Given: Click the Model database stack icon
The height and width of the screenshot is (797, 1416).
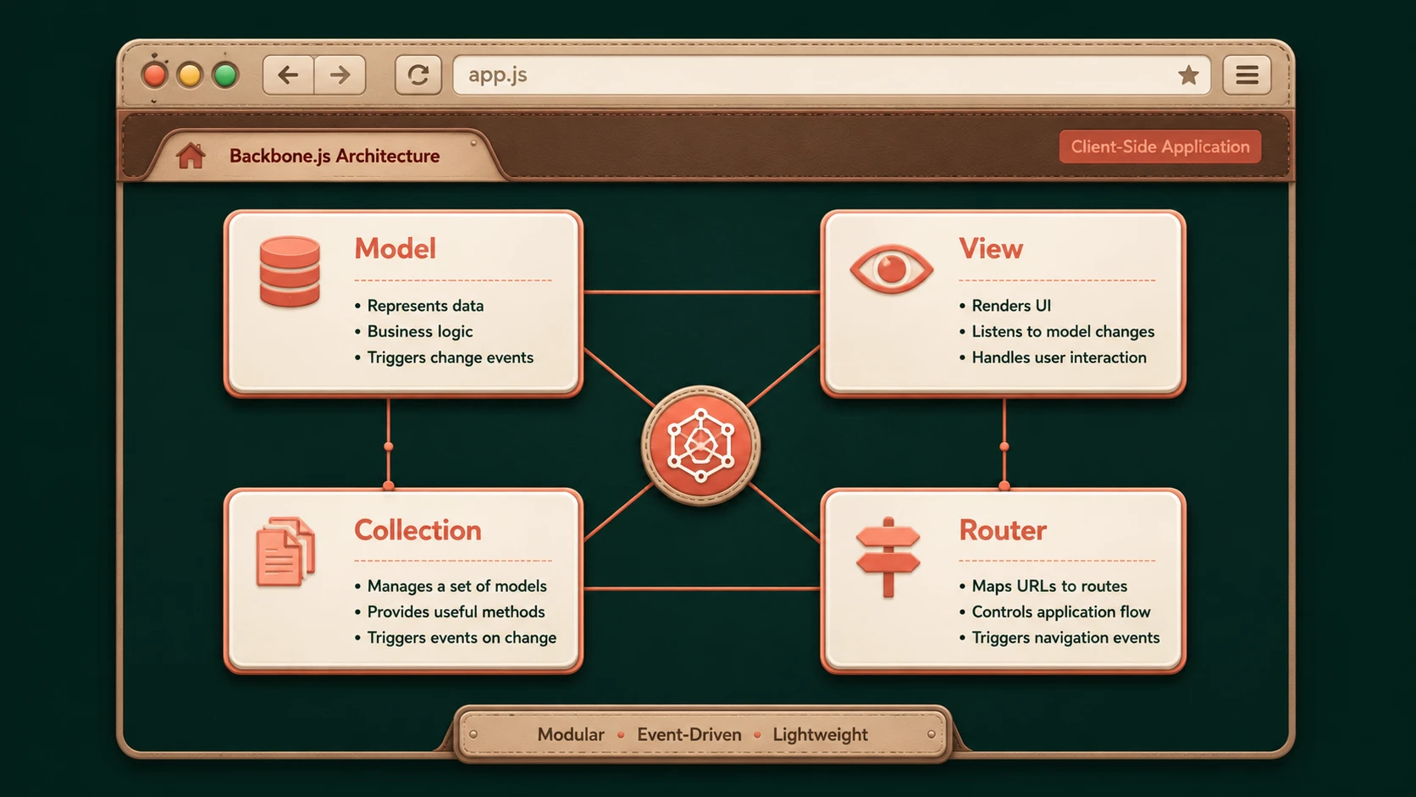Looking at the screenshot, I should [290, 271].
